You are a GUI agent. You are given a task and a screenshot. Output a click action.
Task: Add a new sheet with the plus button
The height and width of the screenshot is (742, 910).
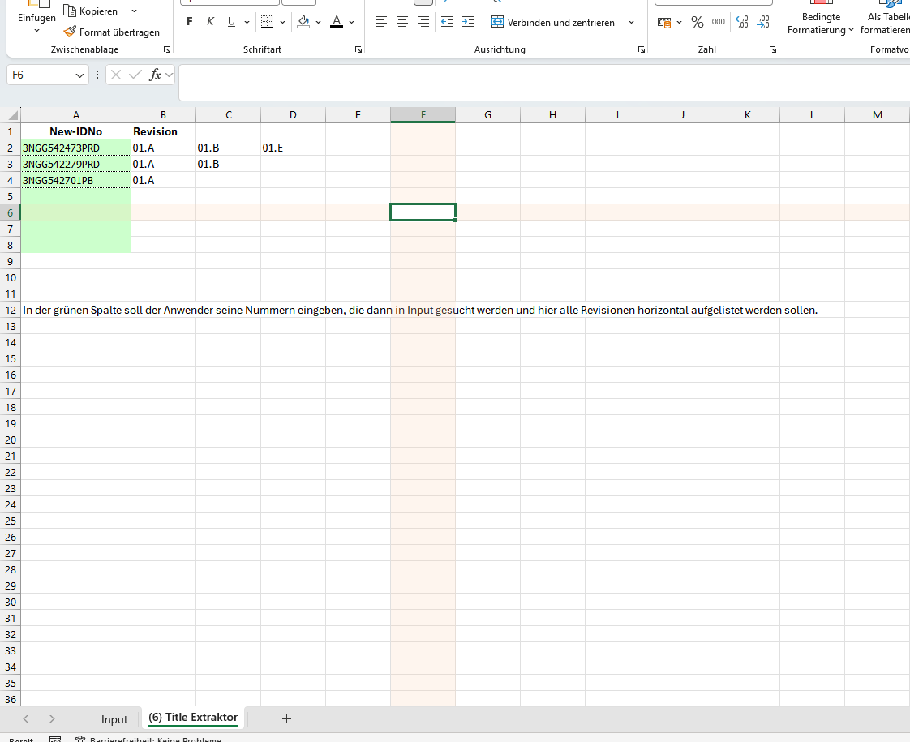coord(286,718)
